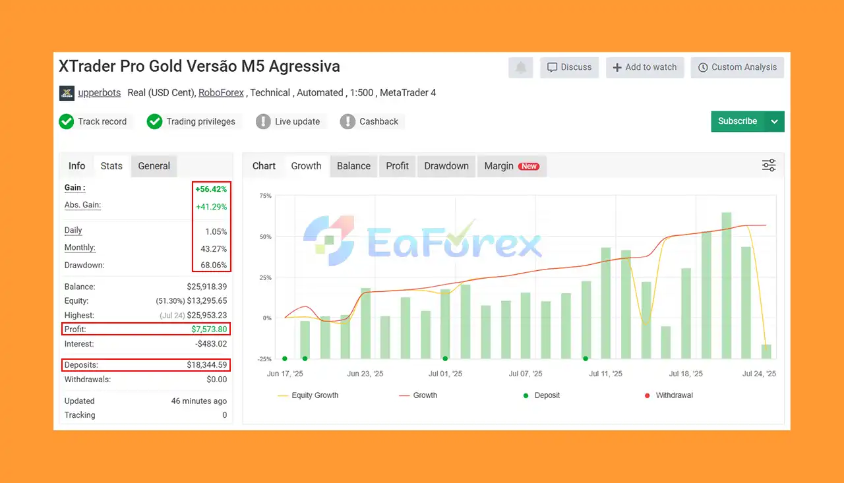Click the Cashback warning icon
844x483 pixels.
tap(347, 121)
